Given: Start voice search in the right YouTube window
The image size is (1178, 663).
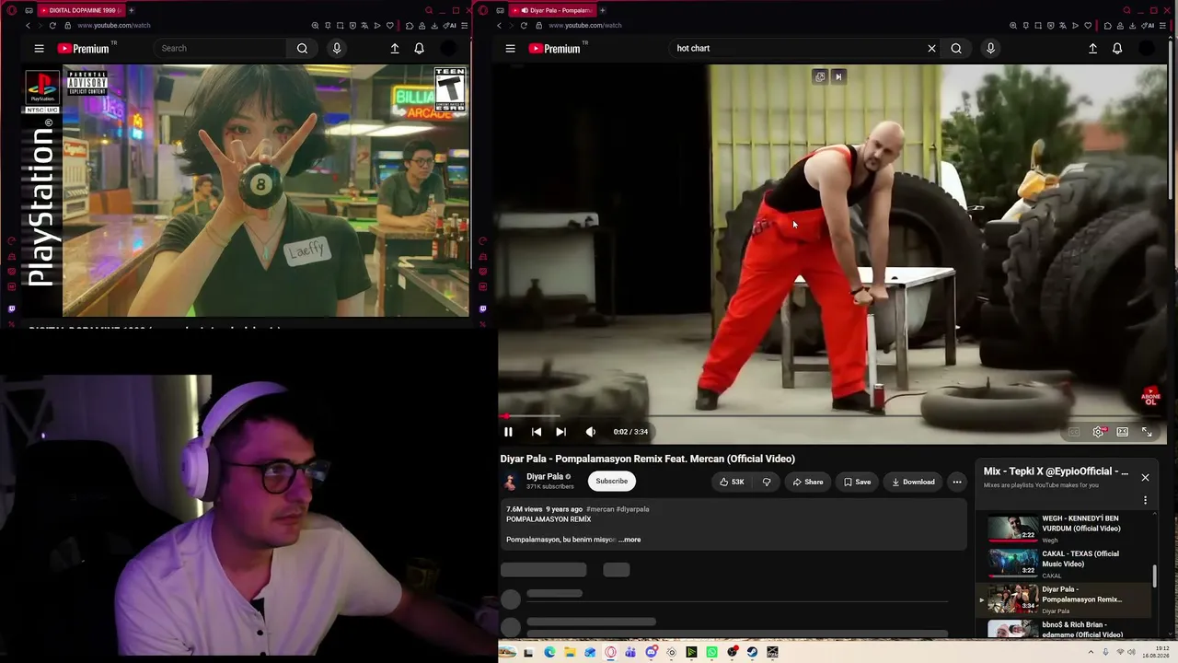Looking at the screenshot, I should coord(990,49).
